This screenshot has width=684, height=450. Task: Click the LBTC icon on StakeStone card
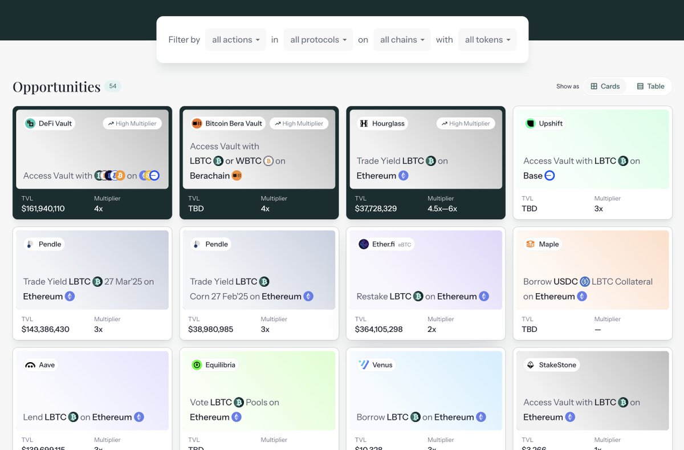(623, 402)
